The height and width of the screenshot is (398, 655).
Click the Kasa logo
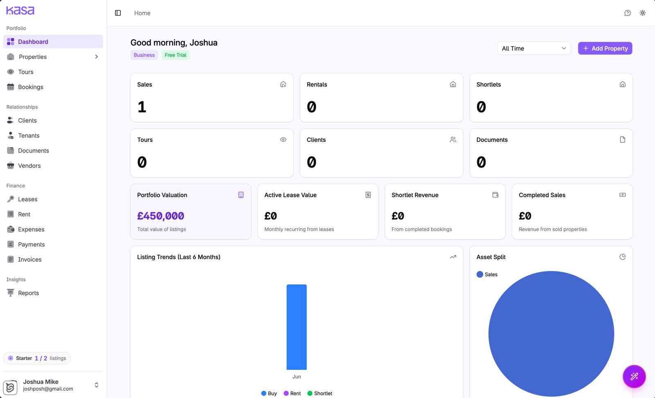point(20,11)
